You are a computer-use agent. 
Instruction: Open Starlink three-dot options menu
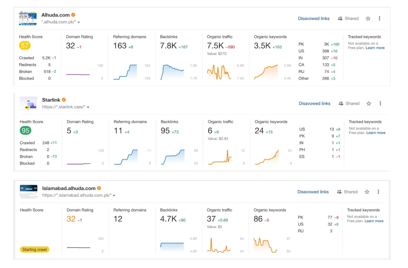[380, 103]
